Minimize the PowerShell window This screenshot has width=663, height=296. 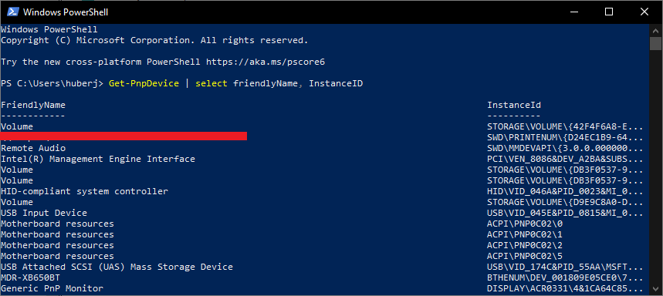pyautogui.click(x=573, y=12)
